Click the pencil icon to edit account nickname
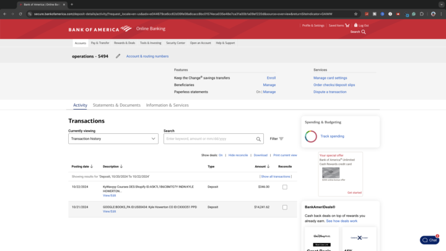The width and height of the screenshot is (446, 251). click(118, 56)
